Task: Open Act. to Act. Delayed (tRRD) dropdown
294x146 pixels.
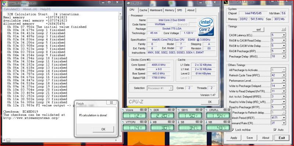Action: click(284, 96)
